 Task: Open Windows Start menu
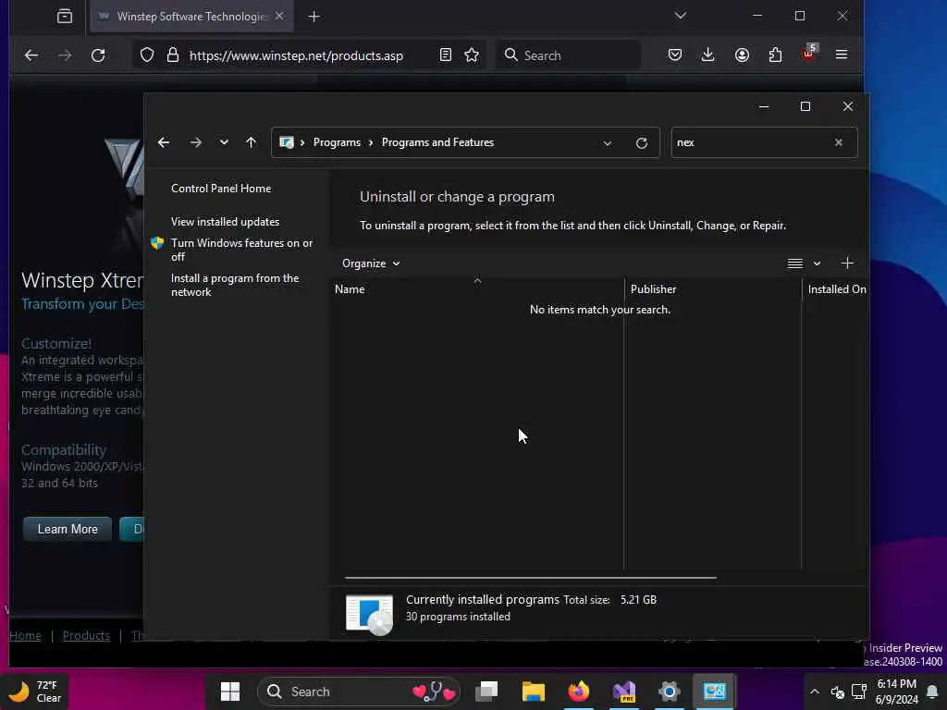(x=230, y=692)
